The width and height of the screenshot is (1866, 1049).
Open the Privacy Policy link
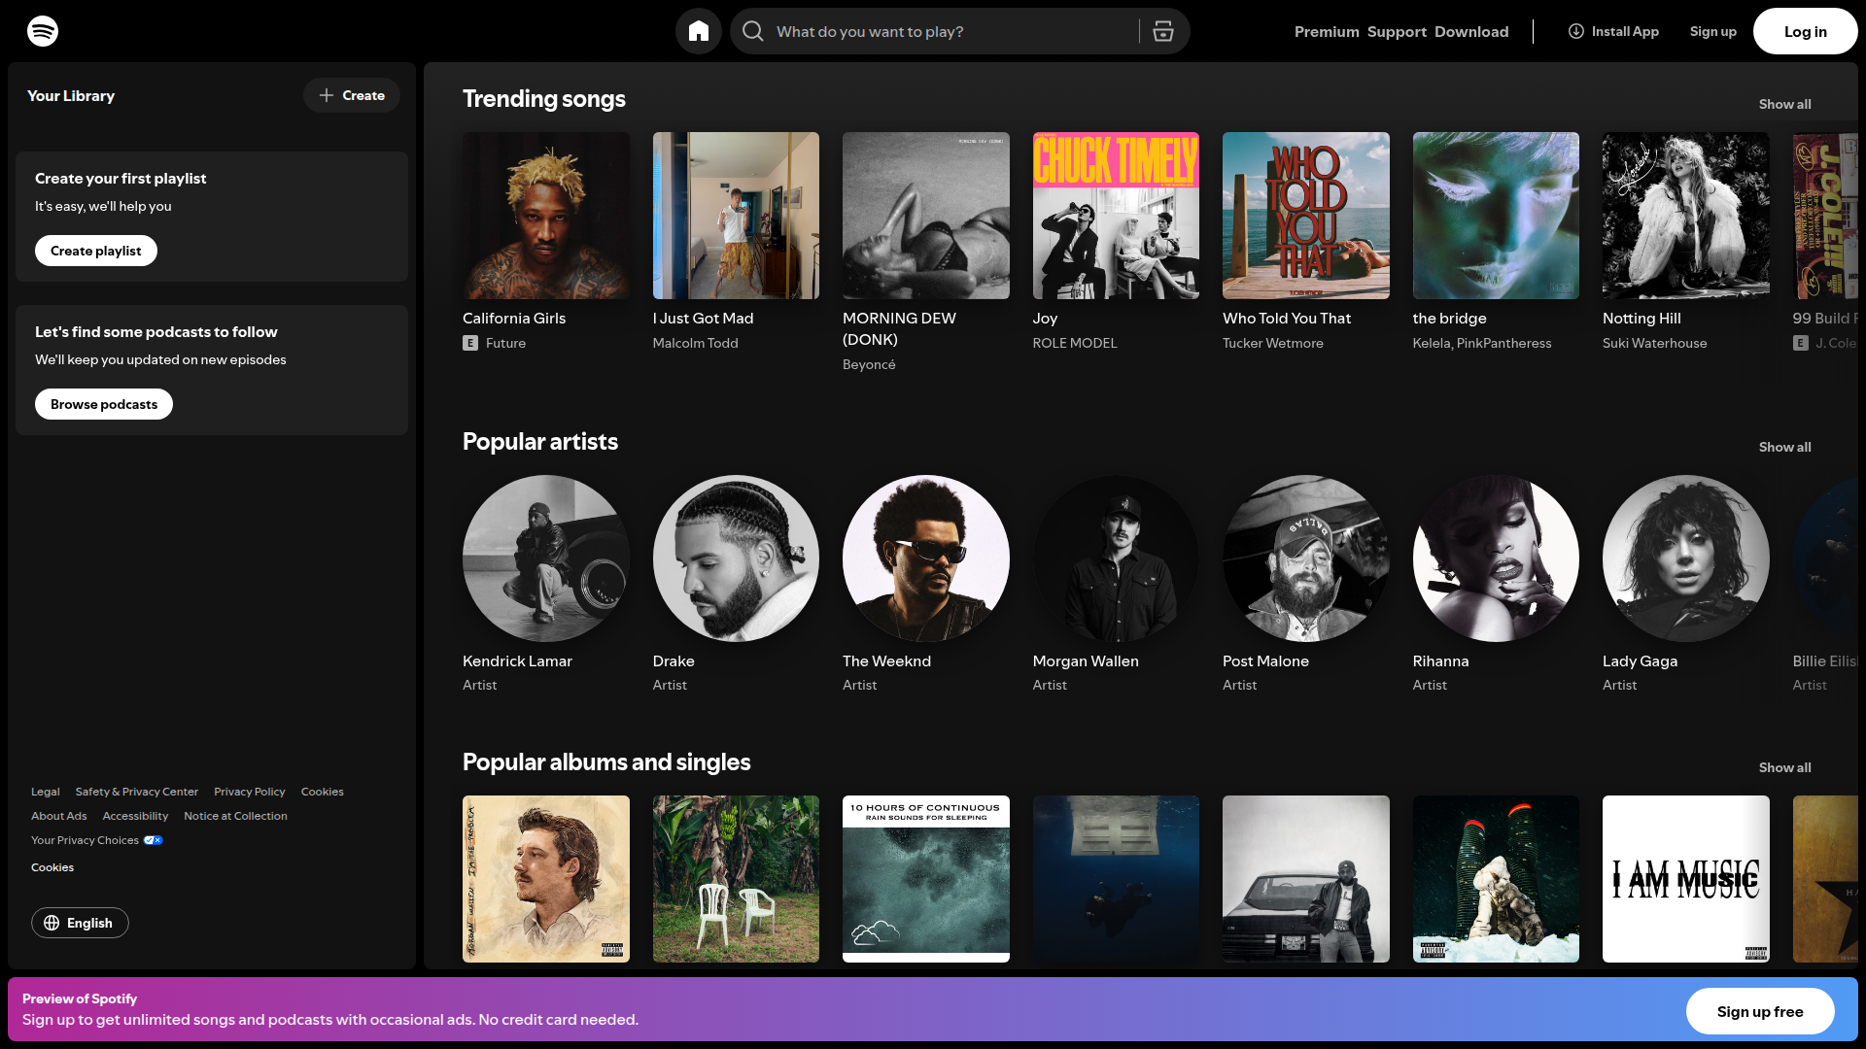250,792
